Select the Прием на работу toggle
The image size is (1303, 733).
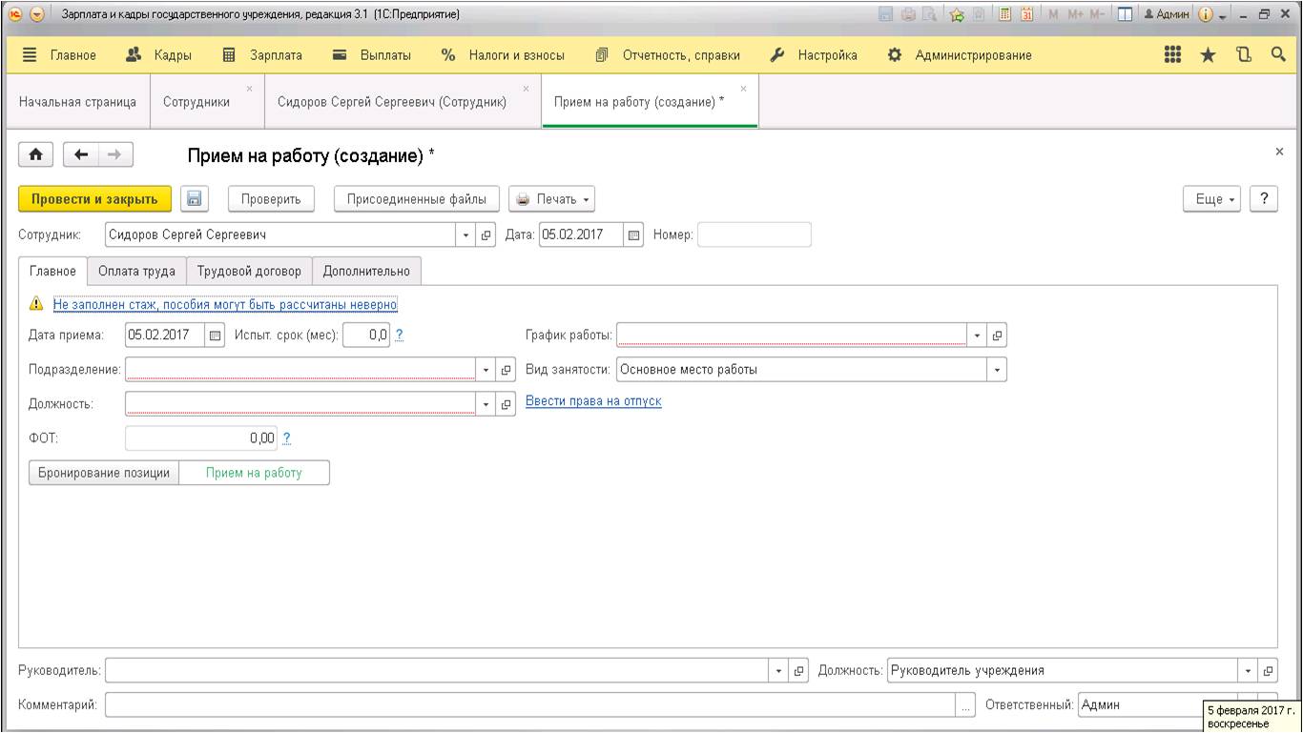[x=254, y=473]
